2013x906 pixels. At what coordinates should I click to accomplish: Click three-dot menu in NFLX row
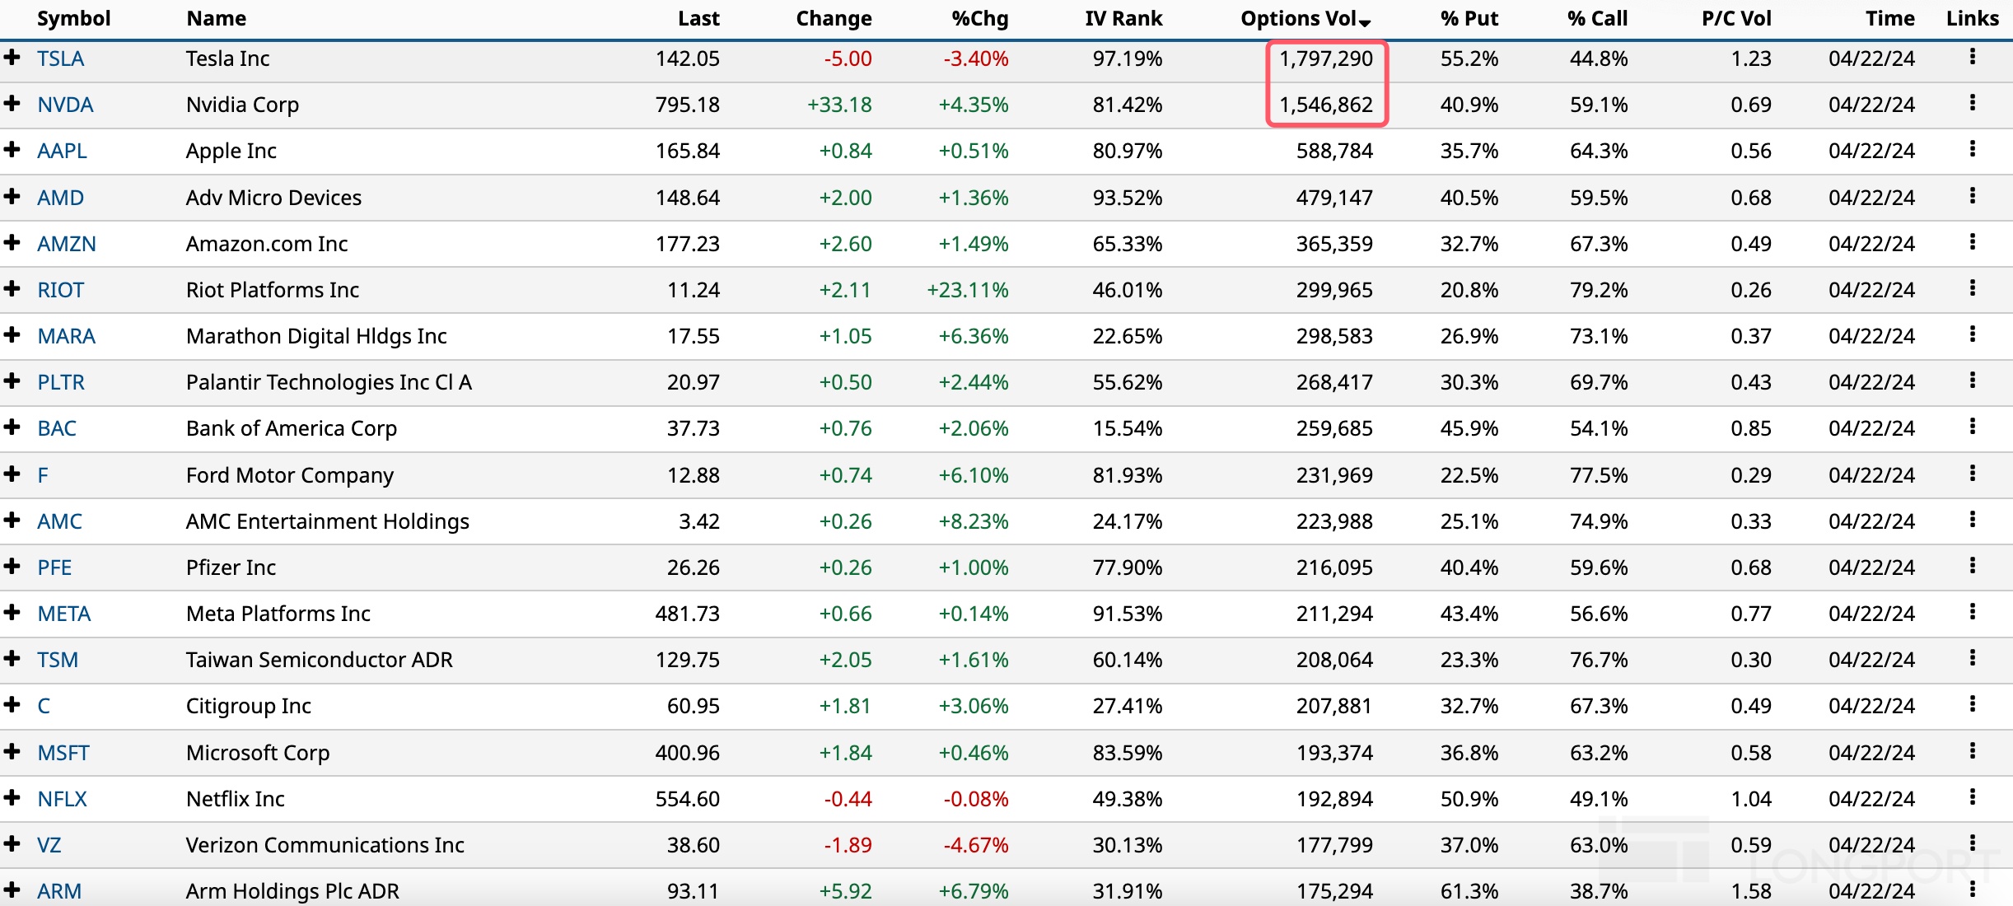(1972, 797)
